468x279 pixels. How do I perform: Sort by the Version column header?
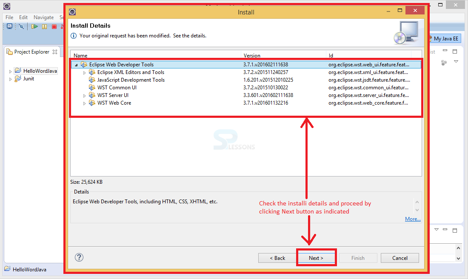pos(283,55)
